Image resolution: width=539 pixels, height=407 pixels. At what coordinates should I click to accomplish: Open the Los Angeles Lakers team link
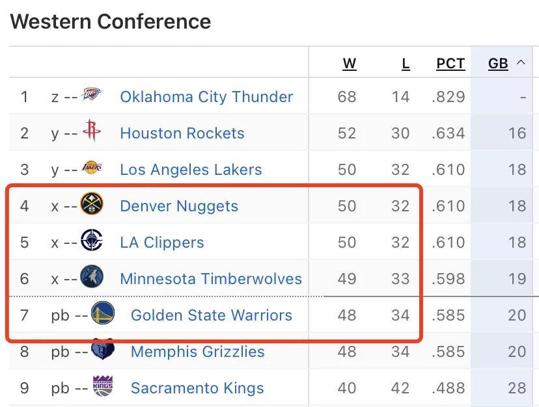191,170
